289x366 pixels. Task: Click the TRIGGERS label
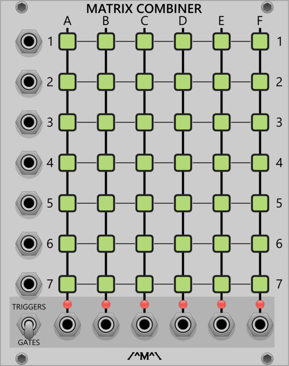point(29,307)
